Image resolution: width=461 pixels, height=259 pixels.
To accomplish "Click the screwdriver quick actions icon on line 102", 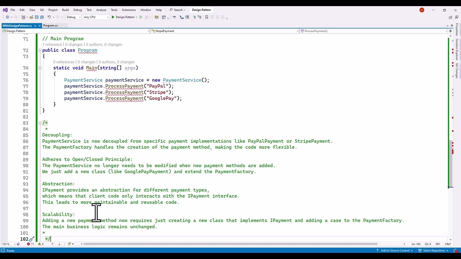I will click(x=32, y=239).
